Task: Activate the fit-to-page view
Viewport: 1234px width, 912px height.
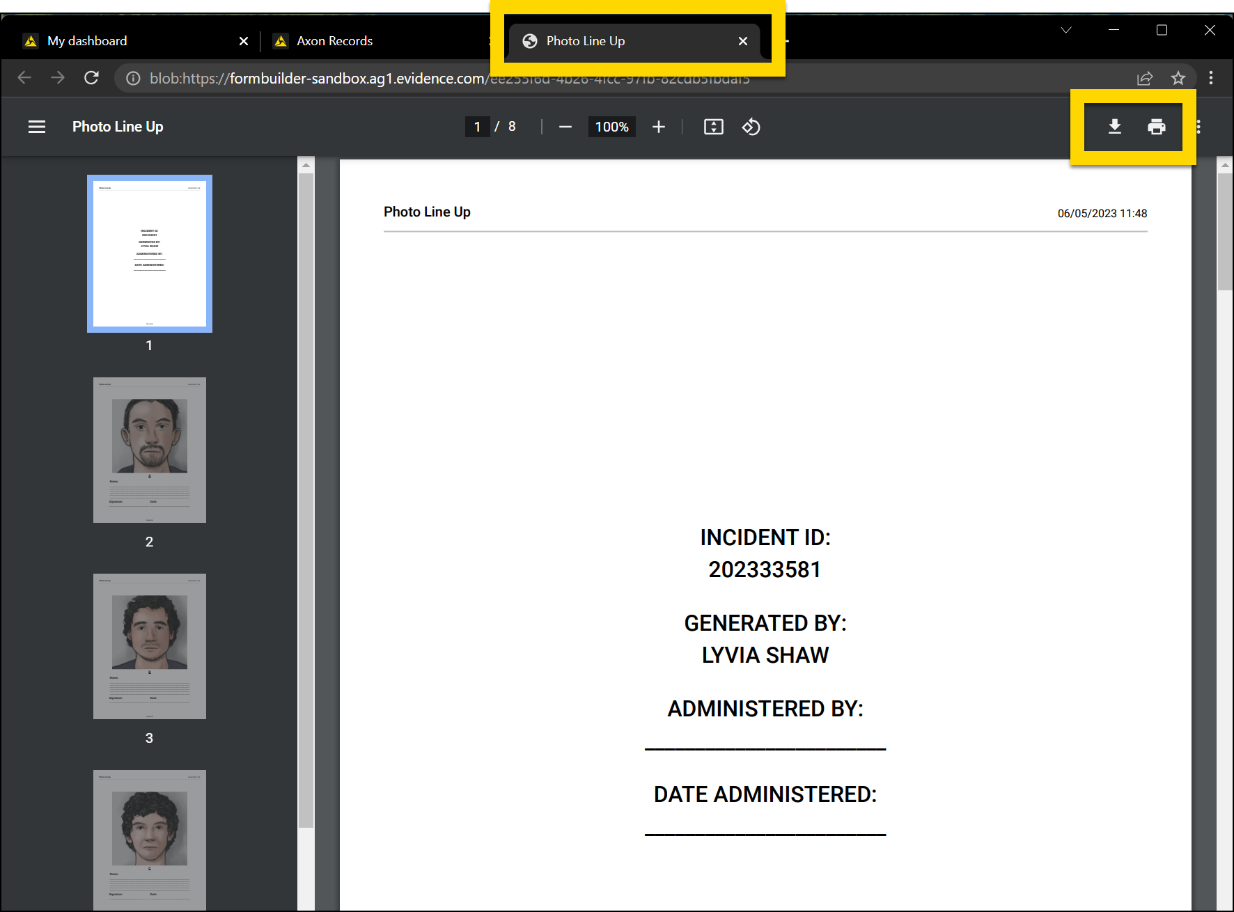Action: pos(713,127)
